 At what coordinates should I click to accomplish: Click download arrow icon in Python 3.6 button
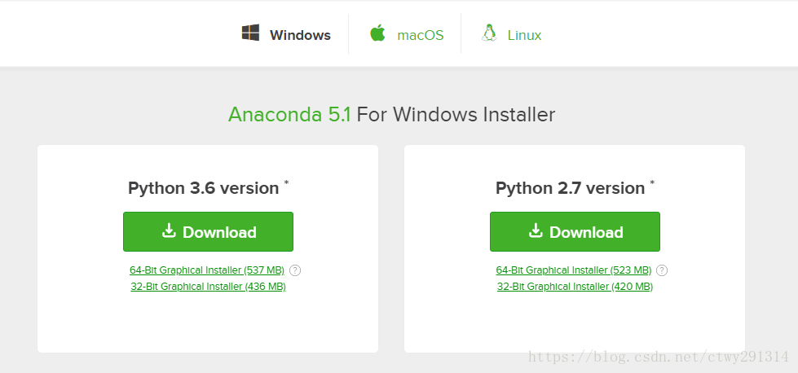tap(169, 231)
